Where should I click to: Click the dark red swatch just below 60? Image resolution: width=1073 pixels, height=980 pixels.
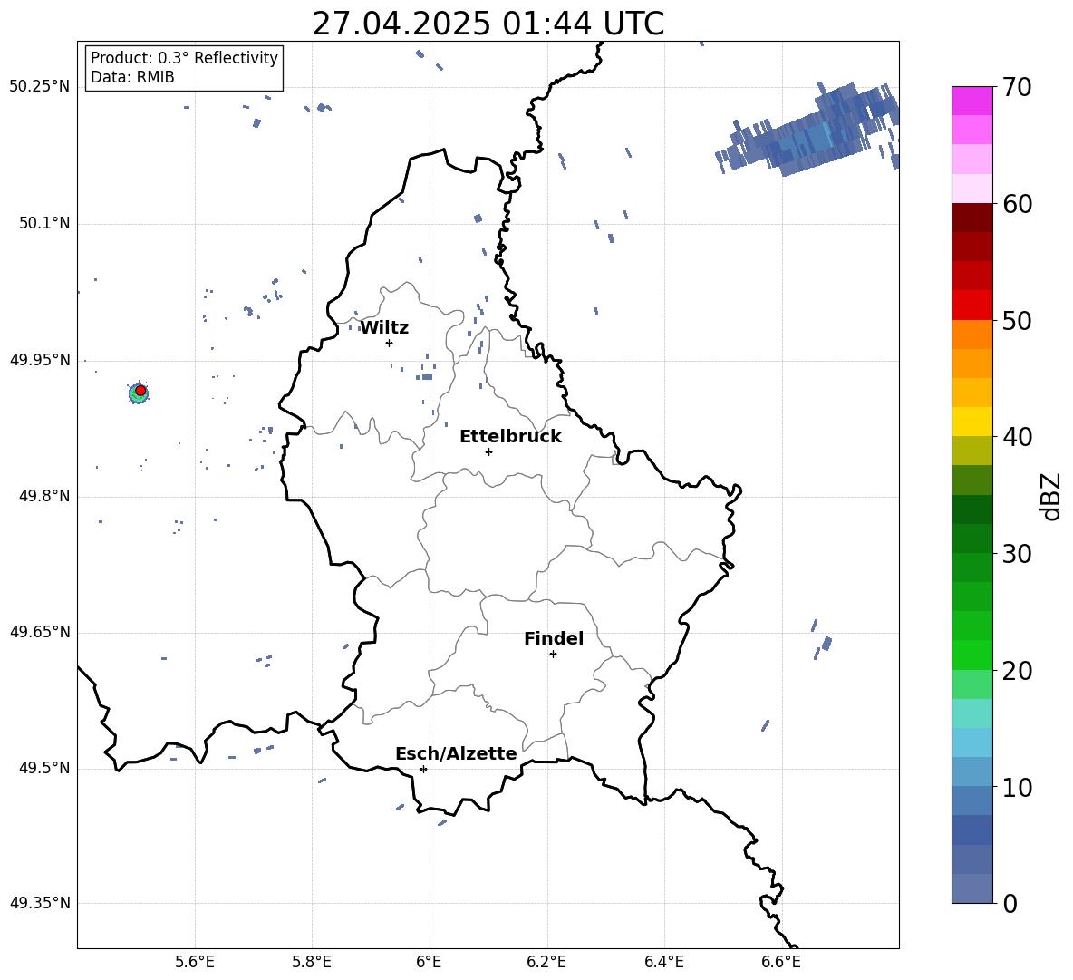[972, 218]
